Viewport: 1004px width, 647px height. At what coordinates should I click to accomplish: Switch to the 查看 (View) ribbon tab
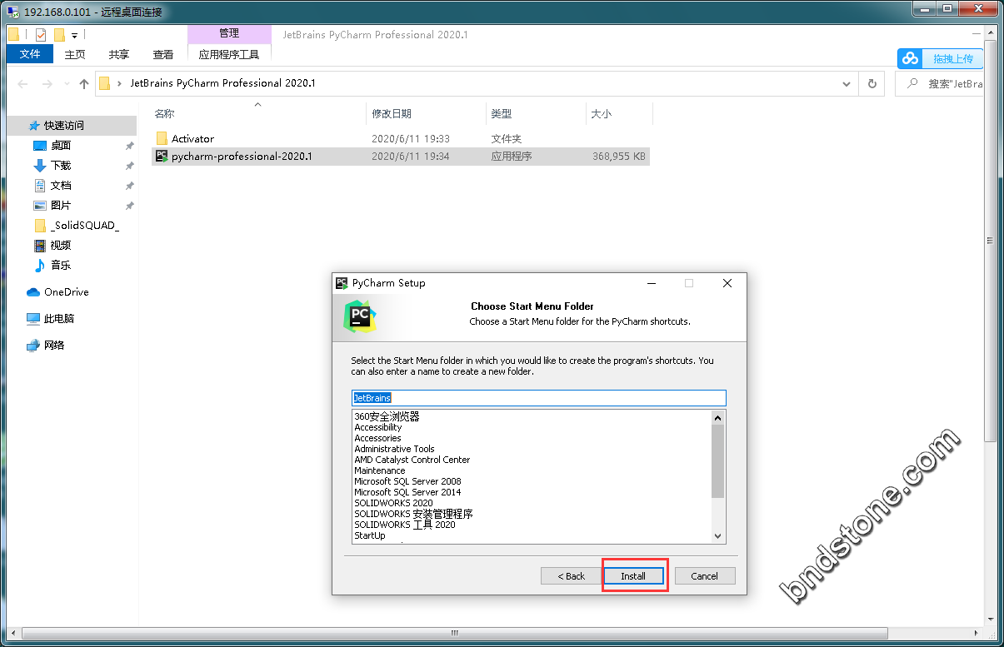(163, 54)
